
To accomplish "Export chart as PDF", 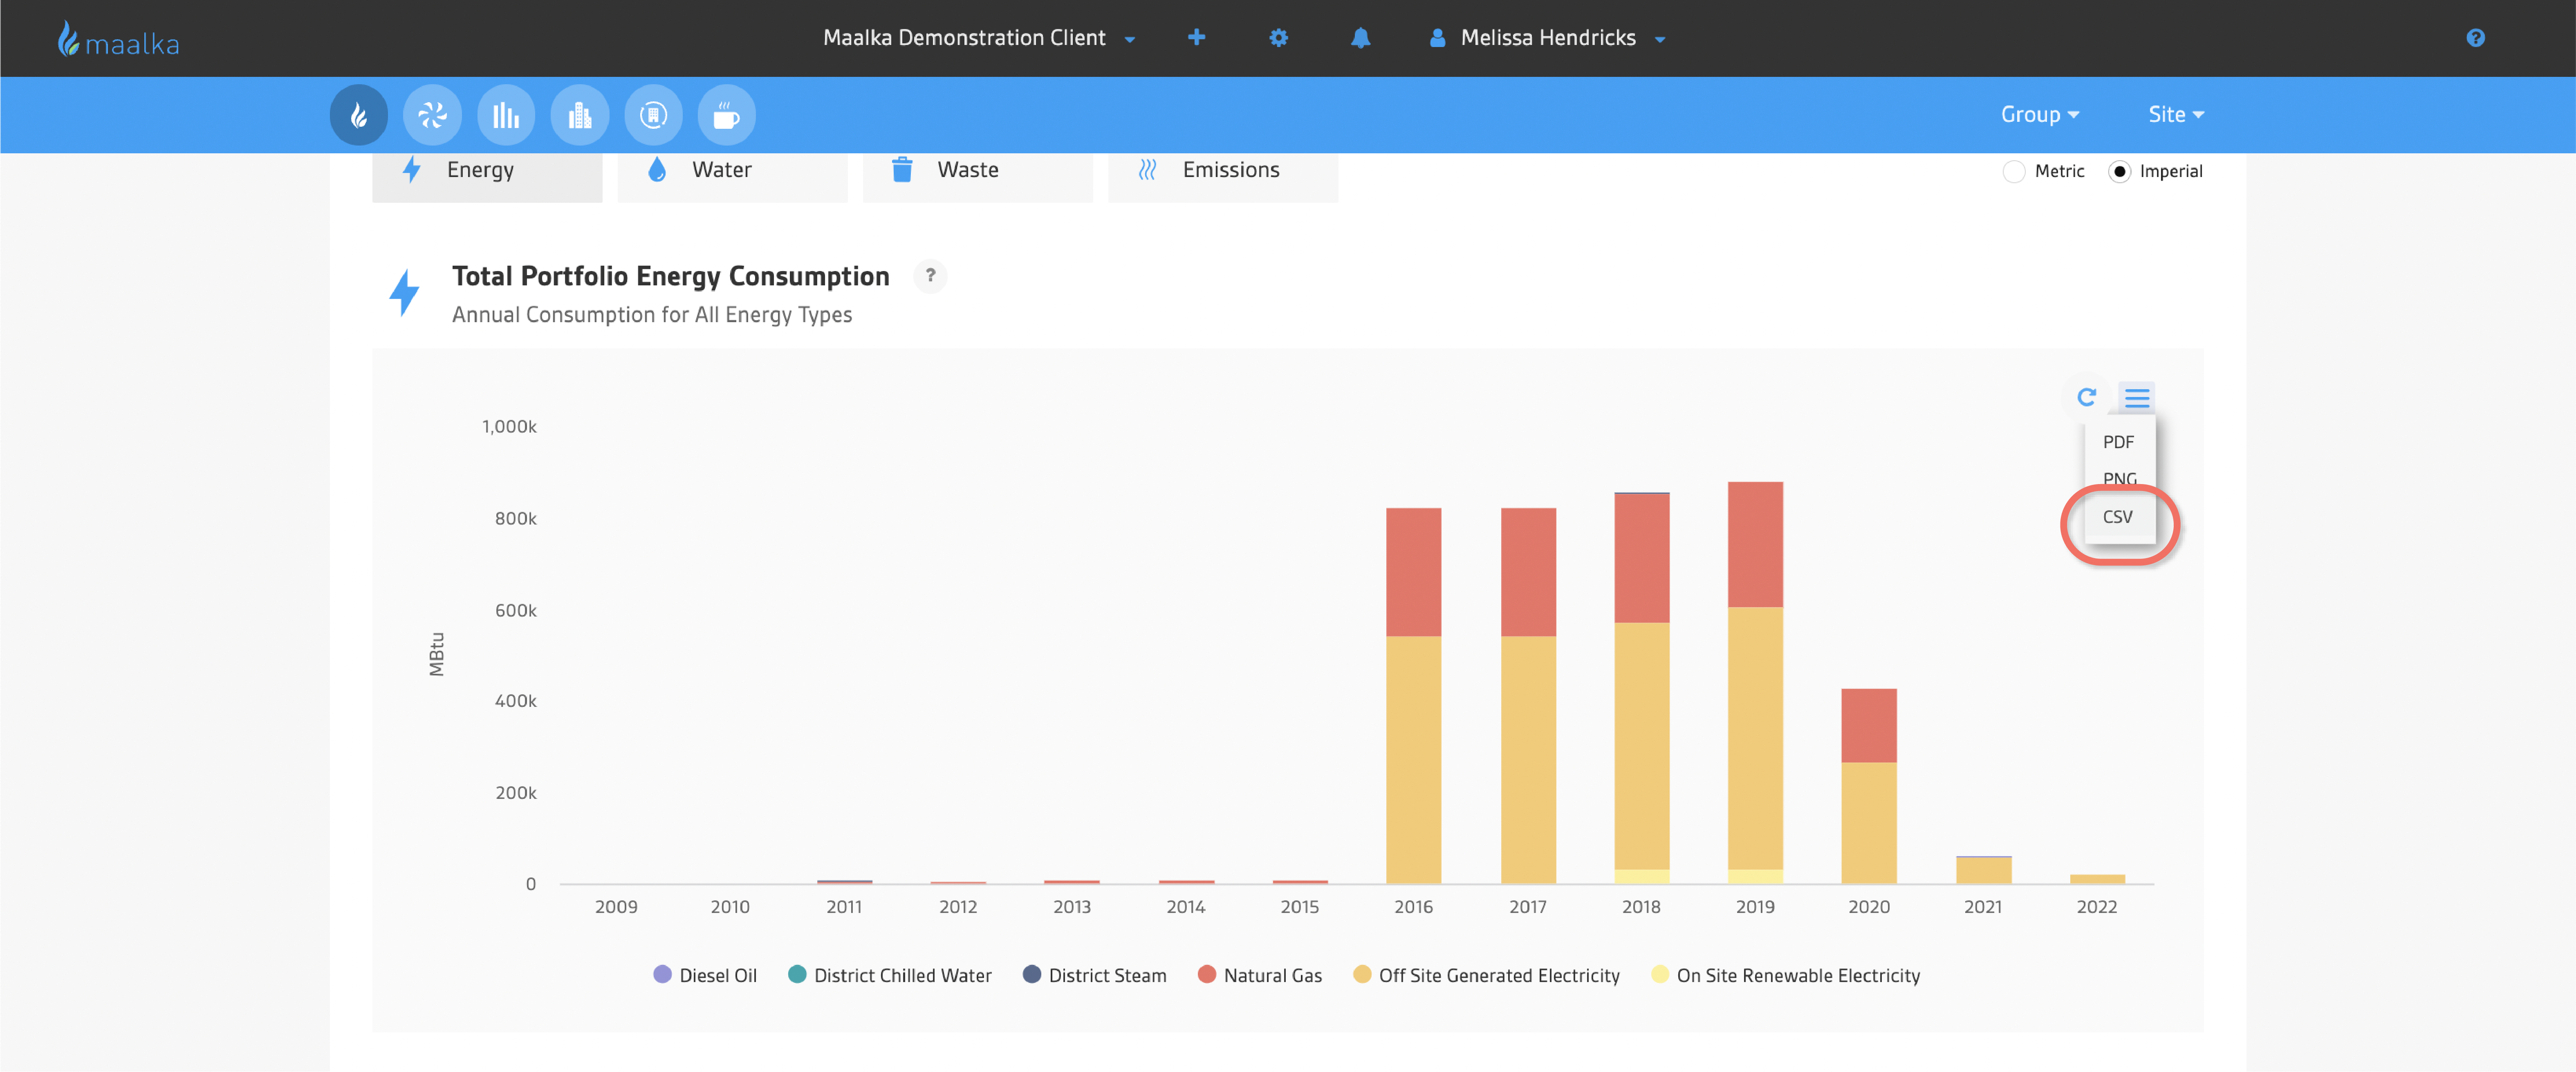I will [2119, 442].
